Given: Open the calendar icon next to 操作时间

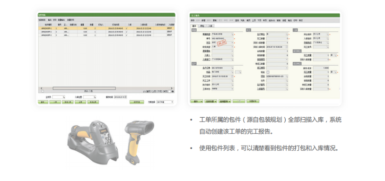Looking at the screenshot, I should click(x=126, y=97).
